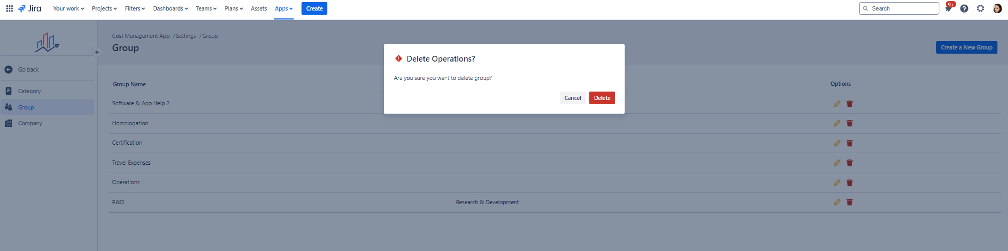Screen dimensions: 1008x251
Task: Select Company in sidebar
Action: coord(47,123)
